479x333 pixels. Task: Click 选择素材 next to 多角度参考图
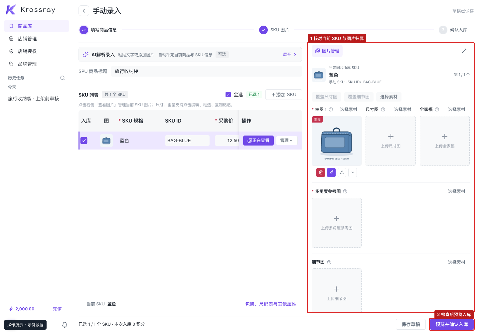click(457, 191)
